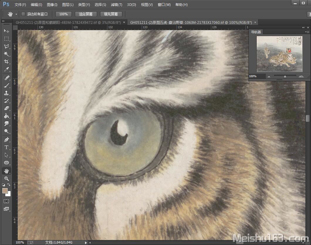This screenshot has height=245, width=311.
Task: Click the Navigator tiger painting thumbnail
Action: tap(280, 54)
